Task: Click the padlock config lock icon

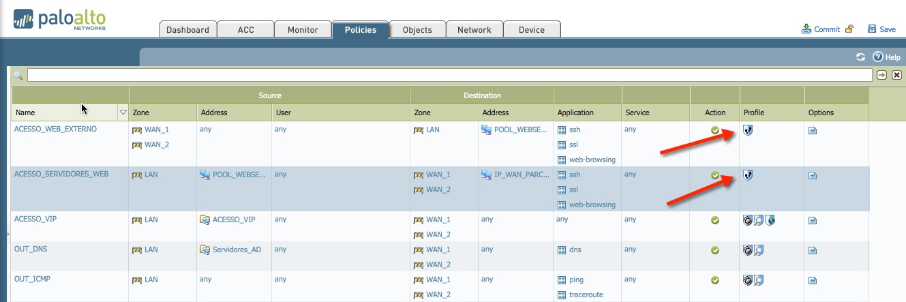Action: click(x=849, y=29)
